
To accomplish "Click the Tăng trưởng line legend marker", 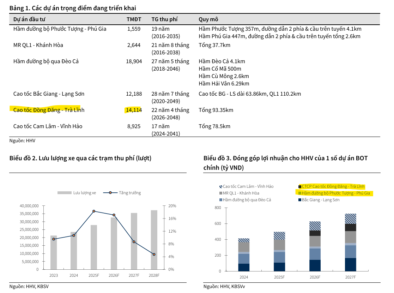I will [110, 193].
